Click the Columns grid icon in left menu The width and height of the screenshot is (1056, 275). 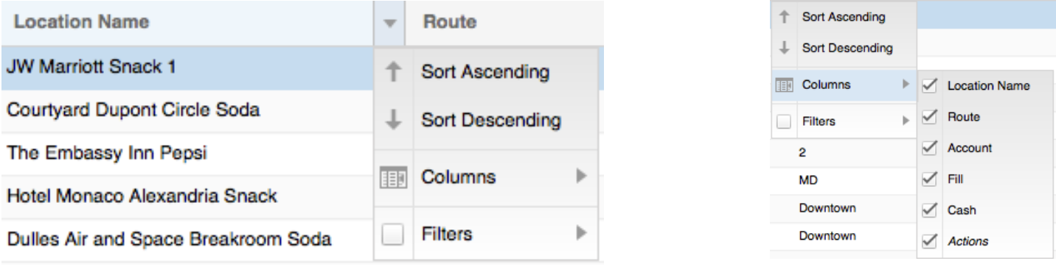tap(394, 177)
